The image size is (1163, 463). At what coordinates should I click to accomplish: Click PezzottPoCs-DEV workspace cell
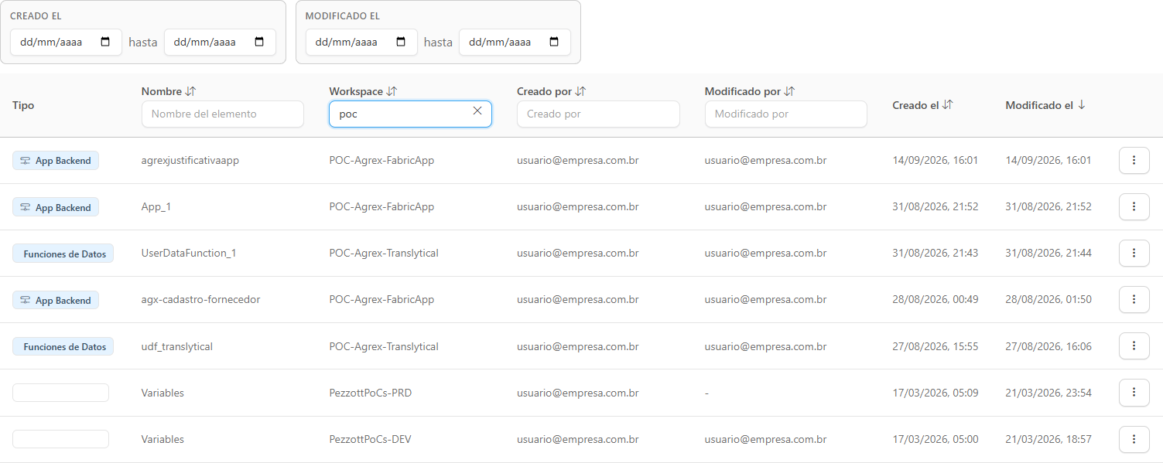(x=370, y=439)
